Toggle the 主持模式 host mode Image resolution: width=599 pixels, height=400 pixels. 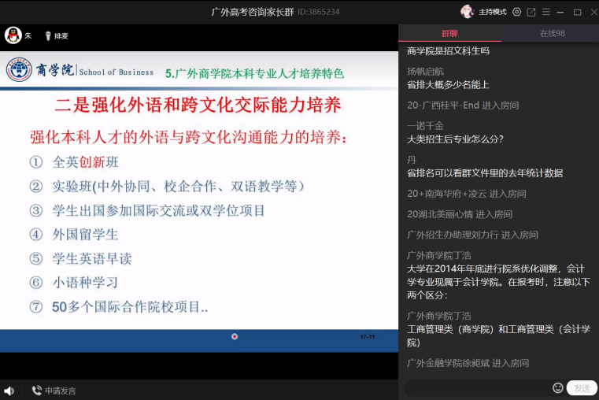493,12
